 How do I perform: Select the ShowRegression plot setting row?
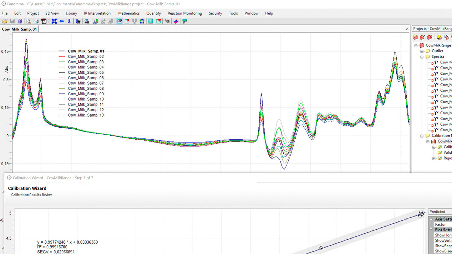443,246
